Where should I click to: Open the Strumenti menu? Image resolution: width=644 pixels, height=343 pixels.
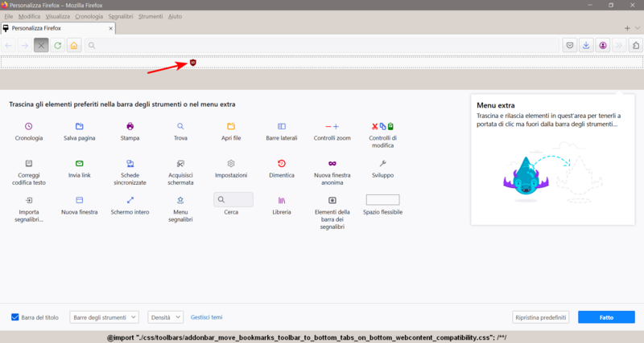coord(151,16)
